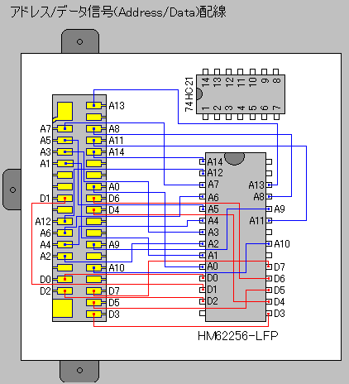Click the A13 pad on the connector

point(93,105)
